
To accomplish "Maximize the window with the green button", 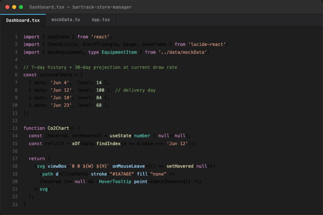I will [x=21, y=7].
